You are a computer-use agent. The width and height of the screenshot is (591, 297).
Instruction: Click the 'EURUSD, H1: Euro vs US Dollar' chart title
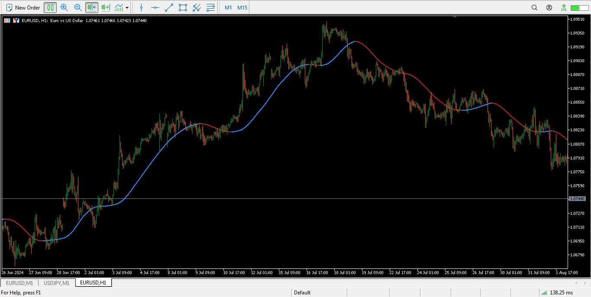[x=52, y=20]
